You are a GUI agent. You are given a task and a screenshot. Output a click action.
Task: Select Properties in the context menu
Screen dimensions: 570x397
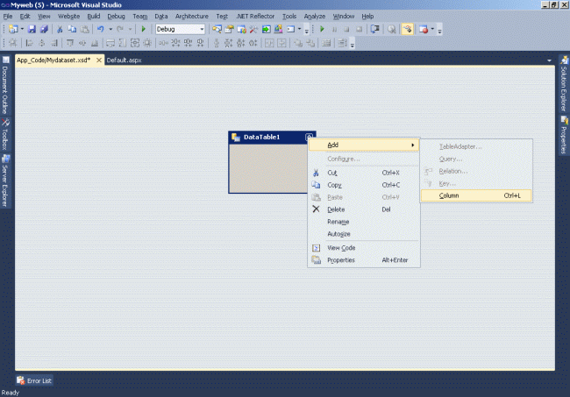point(341,260)
